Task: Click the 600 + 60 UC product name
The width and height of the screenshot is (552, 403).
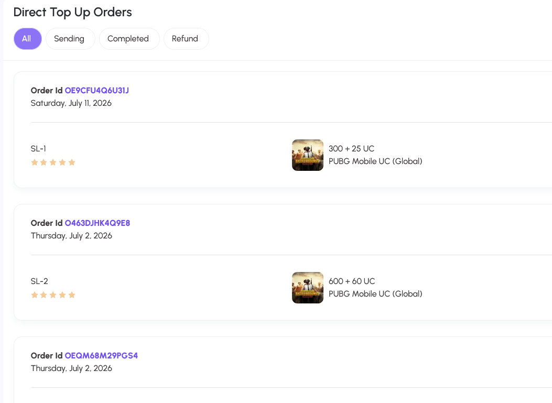Action: tap(352, 281)
